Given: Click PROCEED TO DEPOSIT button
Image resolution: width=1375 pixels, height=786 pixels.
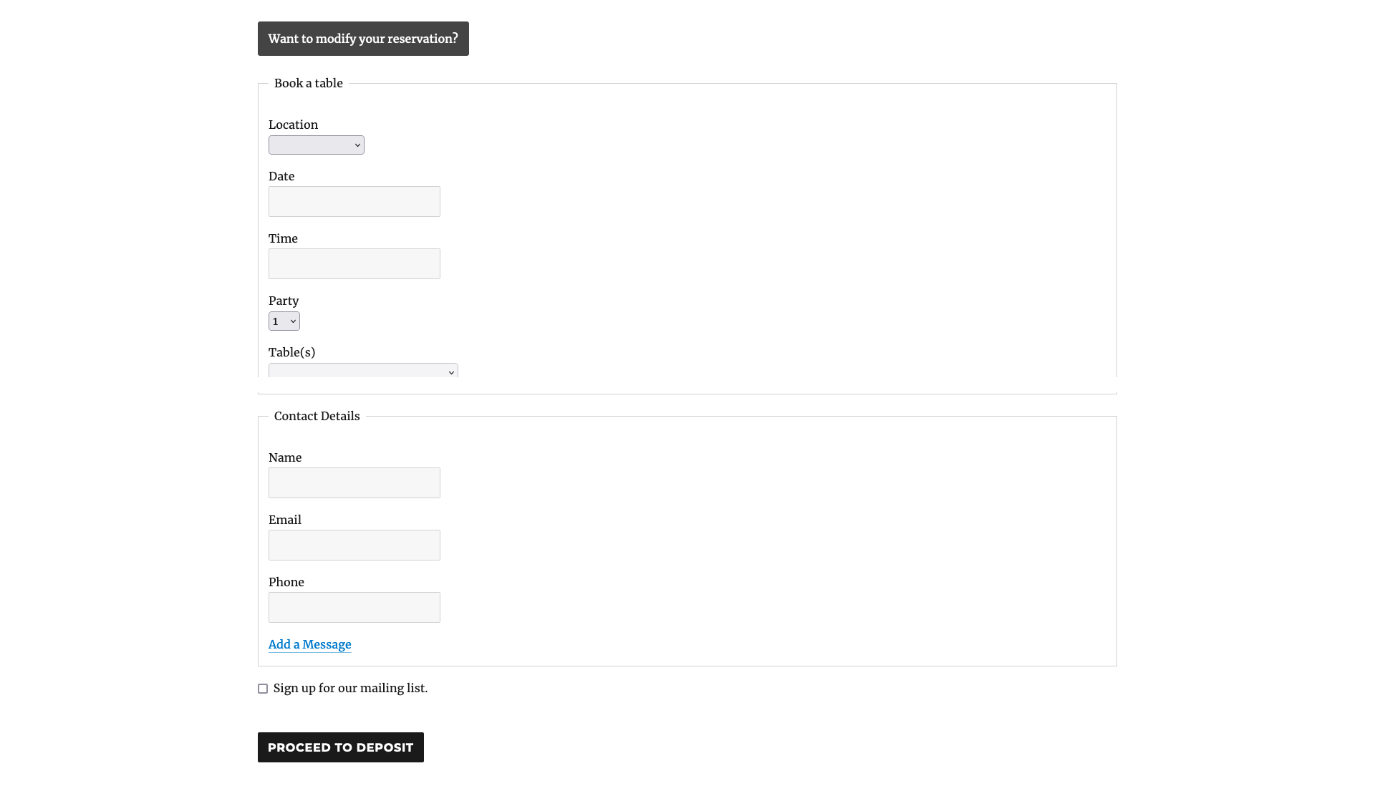Looking at the screenshot, I should 341,747.
